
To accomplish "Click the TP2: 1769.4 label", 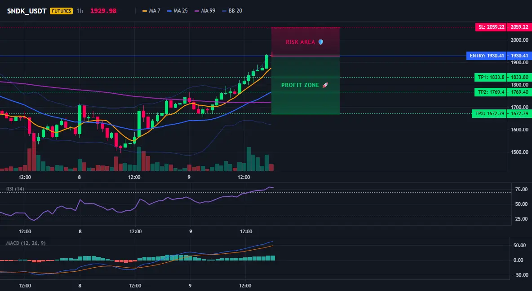I will pos(490,92).
